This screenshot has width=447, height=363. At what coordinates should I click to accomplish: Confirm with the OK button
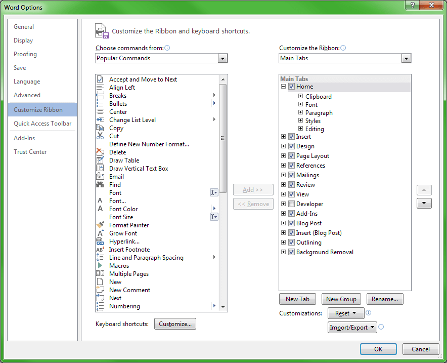coord(378,349)
